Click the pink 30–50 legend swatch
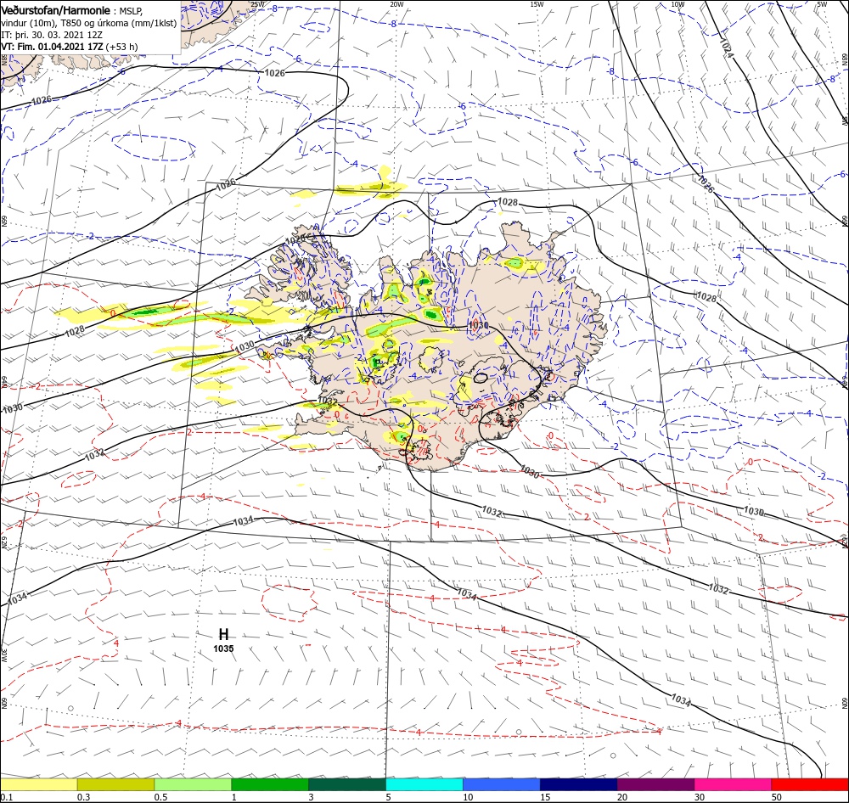Screen dimensions: 849x803 click(734, 784)
